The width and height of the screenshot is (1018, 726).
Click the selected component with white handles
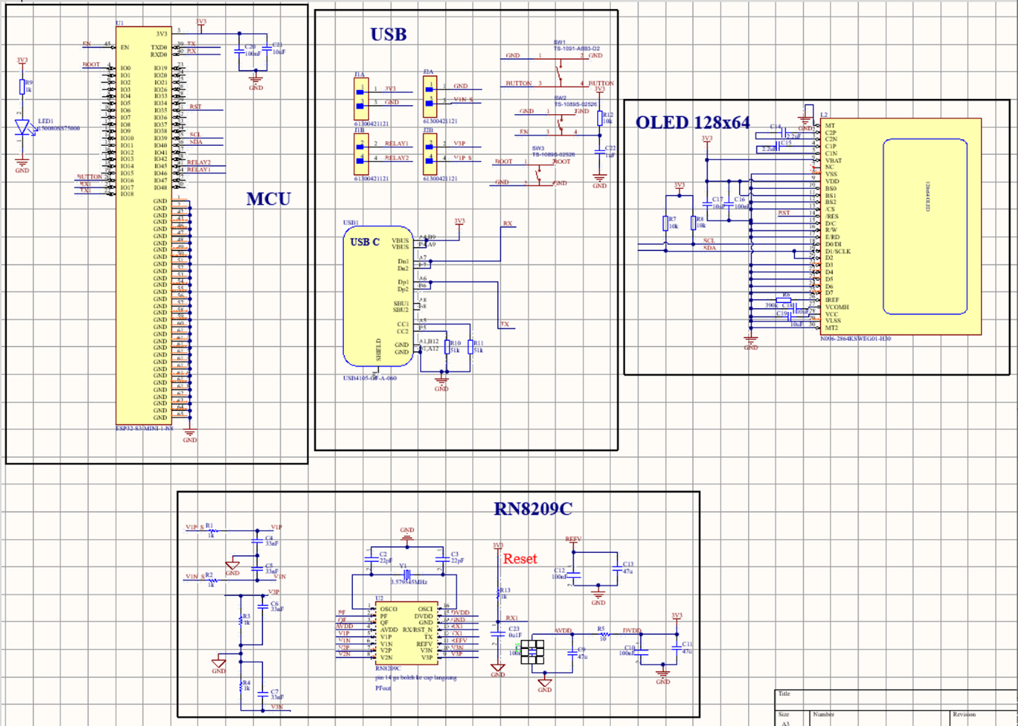(x=532, y=652)
